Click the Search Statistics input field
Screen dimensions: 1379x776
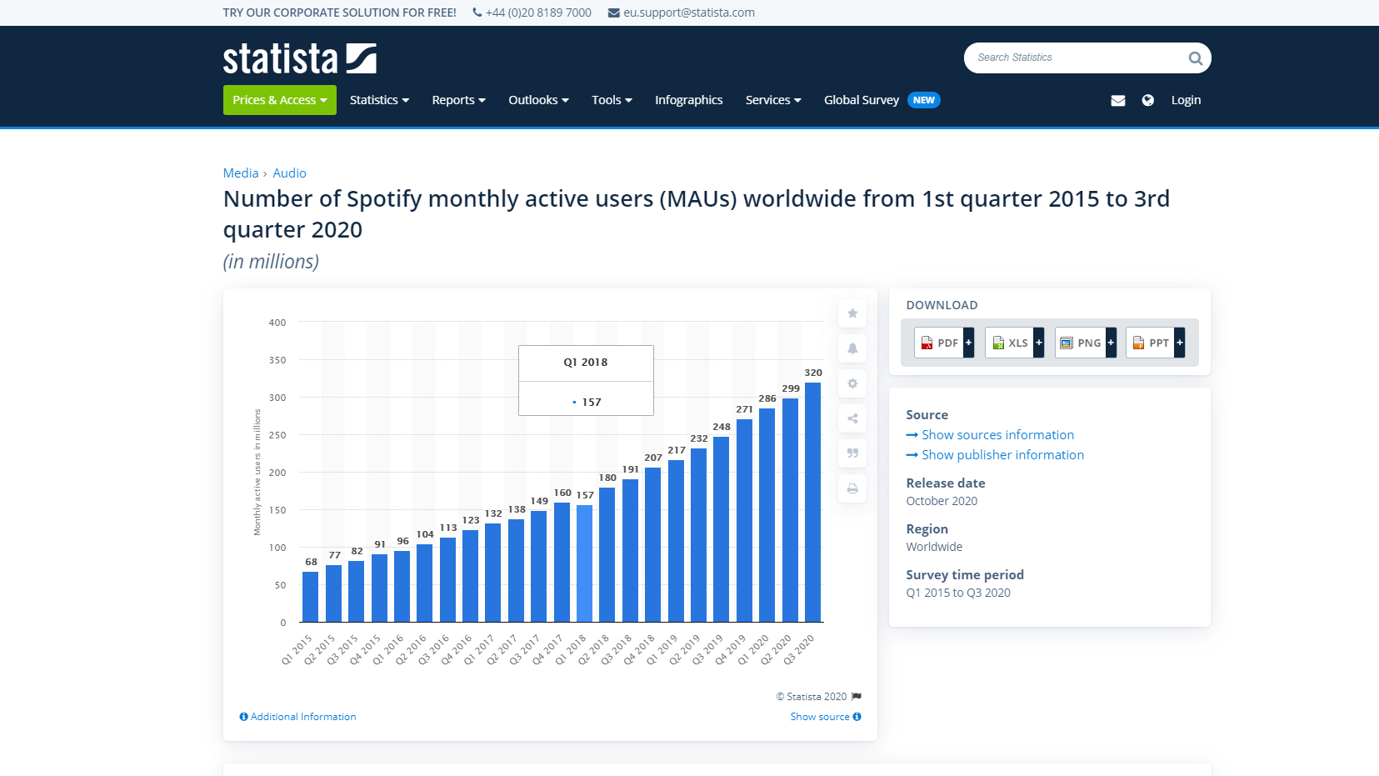pos(1075,58)
